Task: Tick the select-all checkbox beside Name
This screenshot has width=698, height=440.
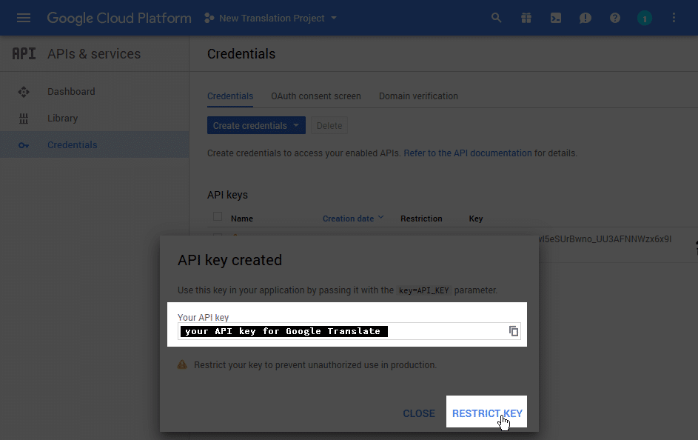Action: pyautogui.click(x=217, y=216)
